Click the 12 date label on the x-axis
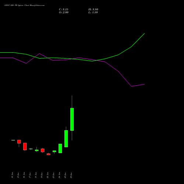This screenshot has height=184, width=184. (12, 175)
